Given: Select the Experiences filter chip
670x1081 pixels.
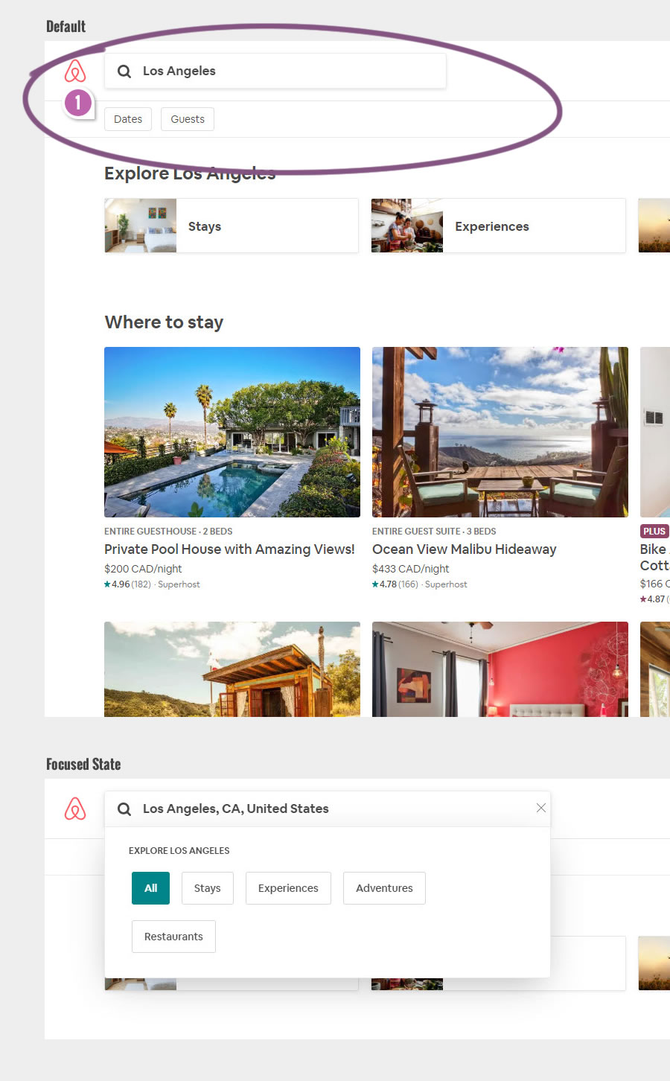Looking at the screenshot, I should click(x=288, y=888).
